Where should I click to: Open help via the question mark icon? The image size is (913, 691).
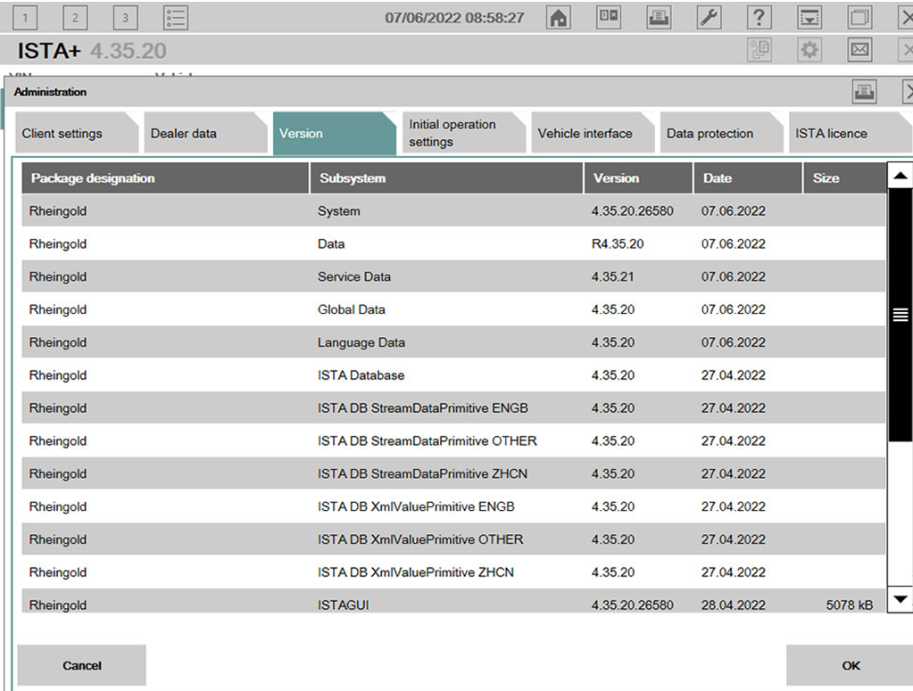click(x=759, y=18)
